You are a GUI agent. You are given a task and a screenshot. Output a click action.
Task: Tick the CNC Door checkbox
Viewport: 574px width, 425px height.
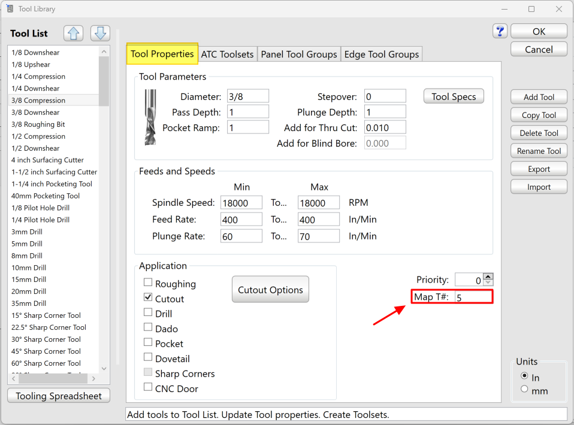148,388
